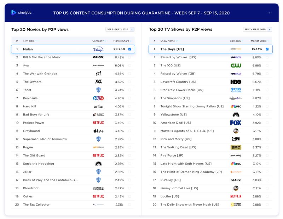
Task: Open the TV Shows date range dropdown
Action: (x=258, y=29)
